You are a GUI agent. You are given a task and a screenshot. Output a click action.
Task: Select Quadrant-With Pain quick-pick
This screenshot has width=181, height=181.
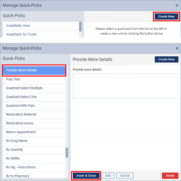click(34, 106)
